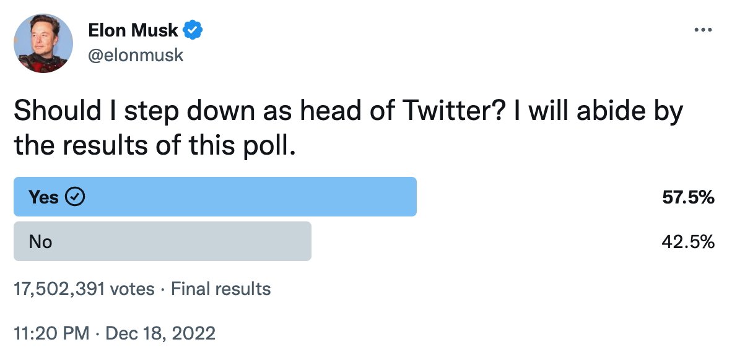The height and width of the screenshot is (355, 732).
Task: Click the Dec 18, 2022 date
Action: click(160, 334)
